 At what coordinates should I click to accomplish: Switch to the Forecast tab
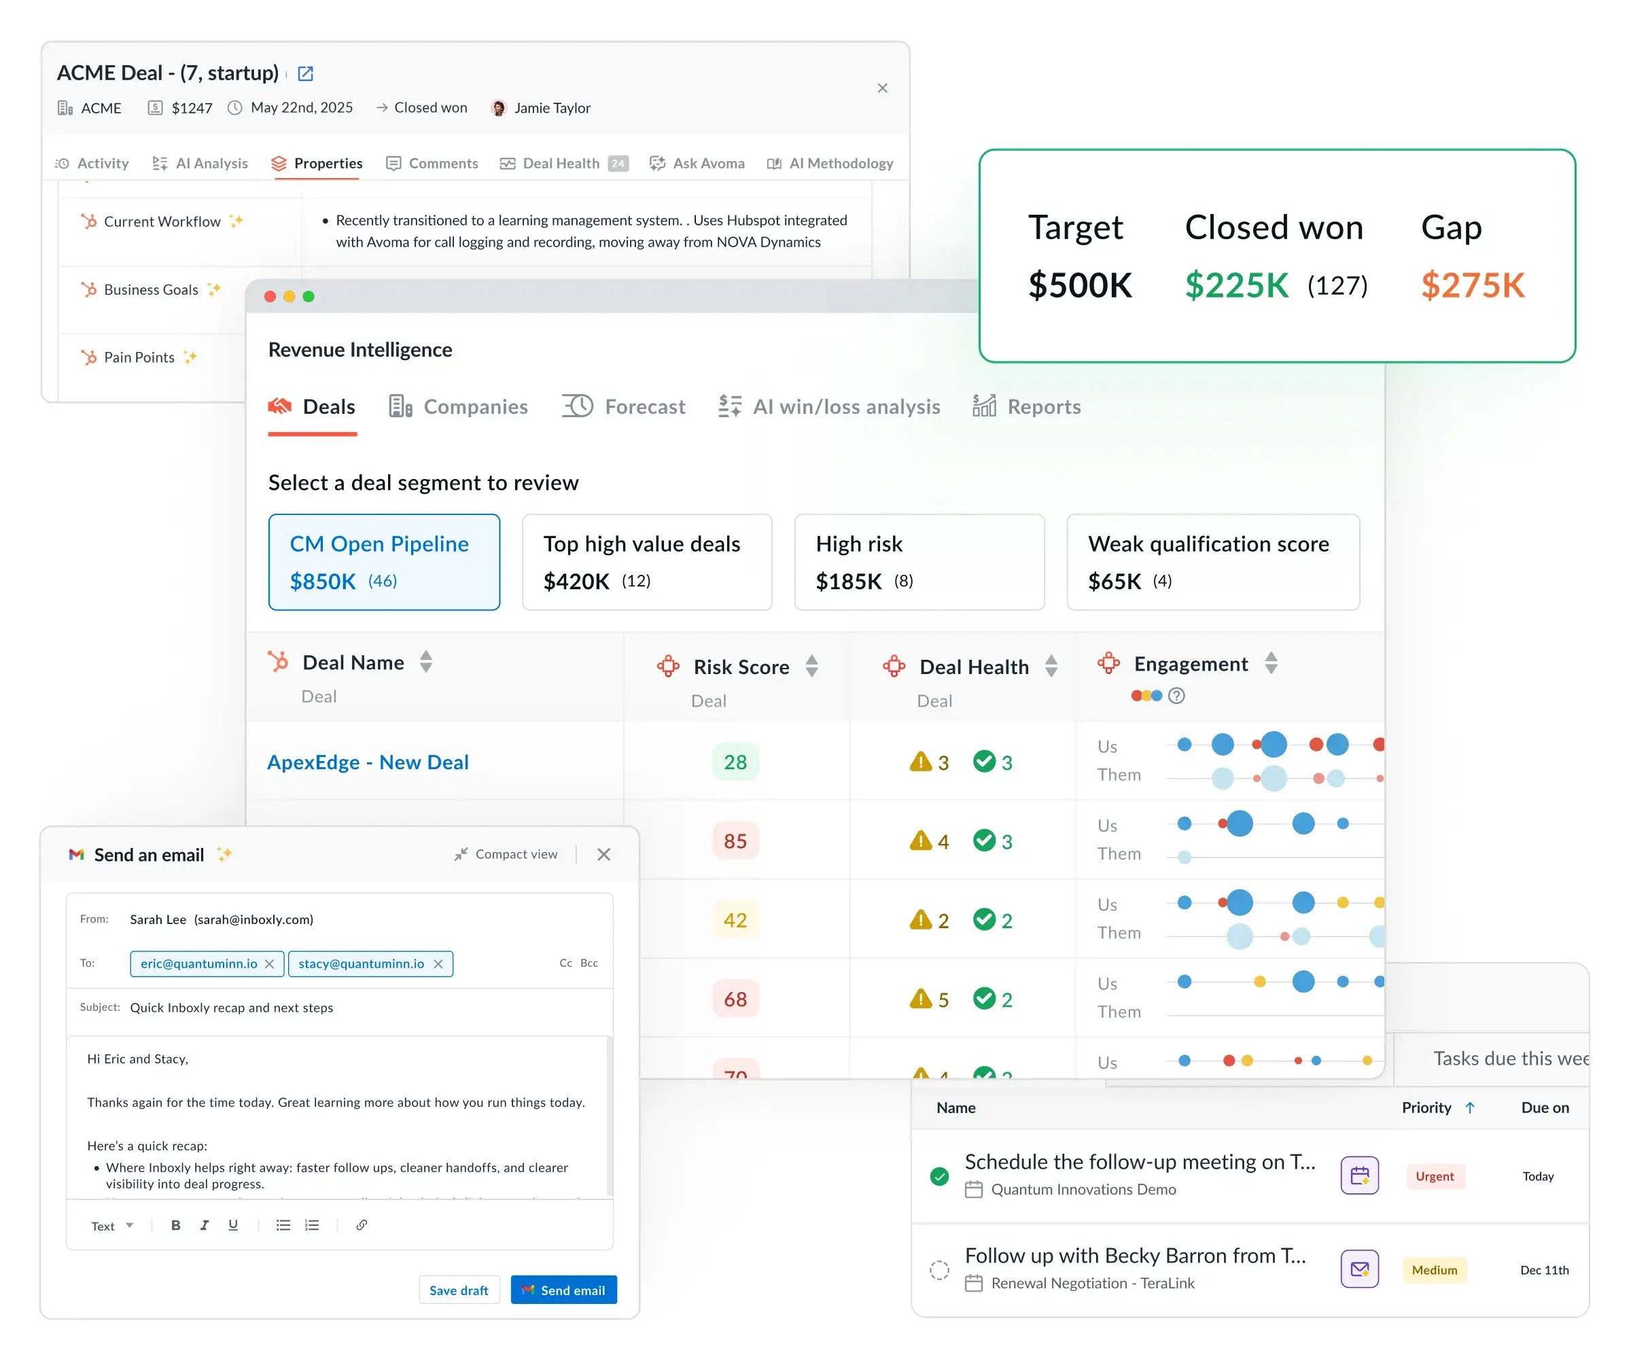pyautogui.click(x=645, y=406)
